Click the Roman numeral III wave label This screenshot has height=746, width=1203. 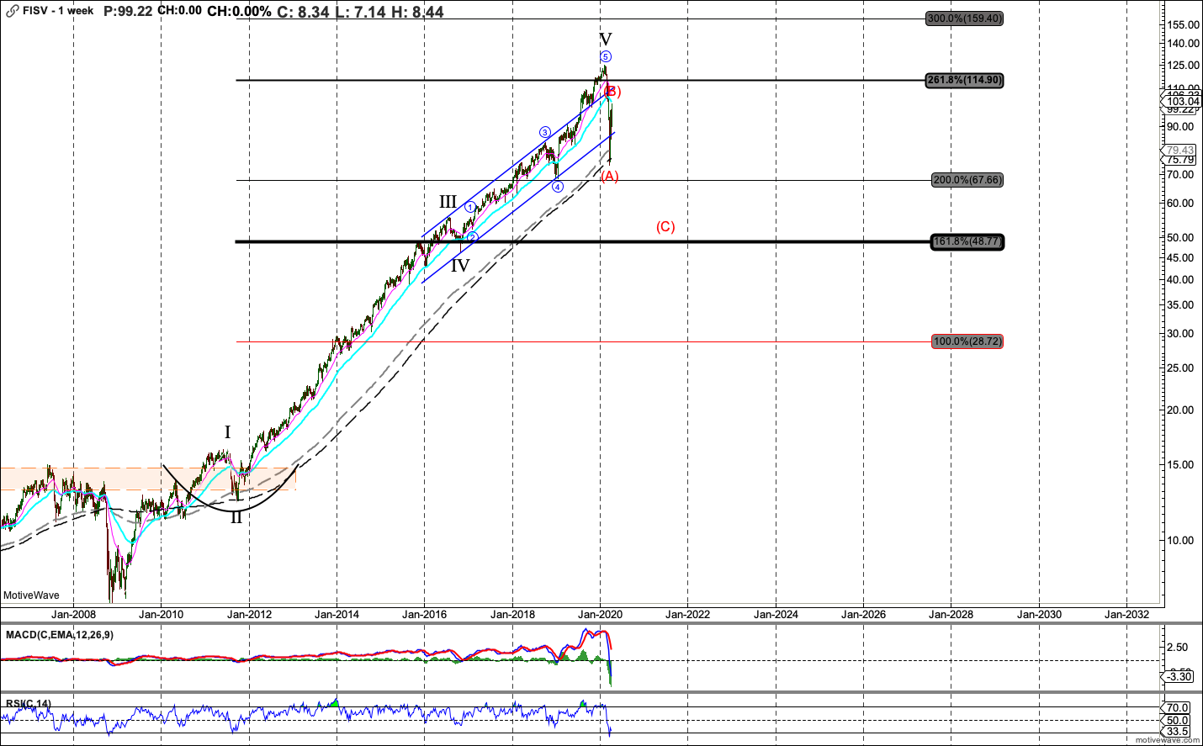(x=448, y=202)
